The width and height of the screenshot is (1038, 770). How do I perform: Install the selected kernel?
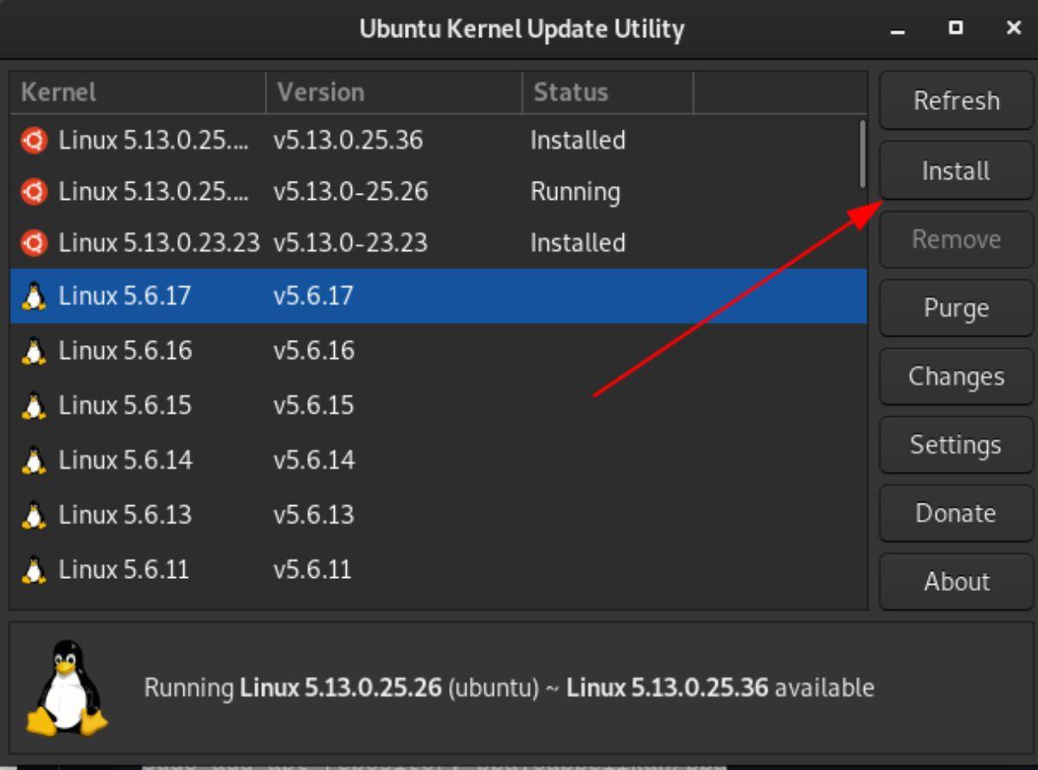955,170
